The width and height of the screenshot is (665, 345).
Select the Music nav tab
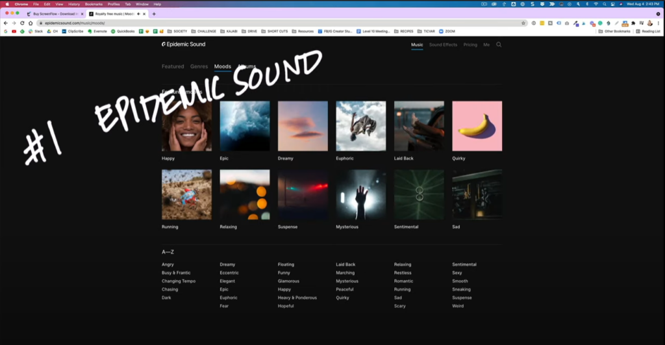(x=417, y=45)
